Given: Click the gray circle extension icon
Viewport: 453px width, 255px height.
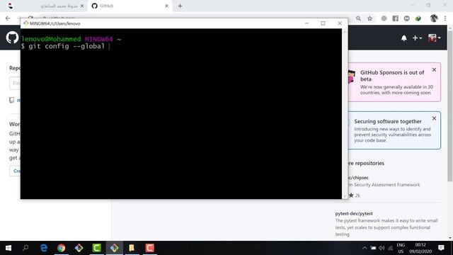Looking at the screenshot, I should coord(384,18).
